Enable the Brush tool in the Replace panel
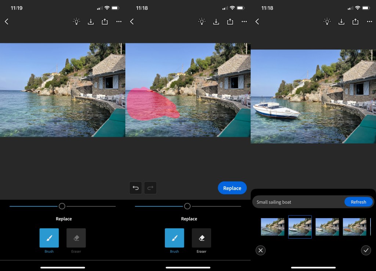376x271 pixels. (x=174, y=238)
